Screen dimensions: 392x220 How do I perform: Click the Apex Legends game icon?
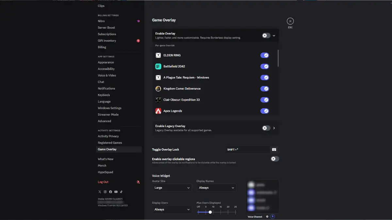click(158, 111)
